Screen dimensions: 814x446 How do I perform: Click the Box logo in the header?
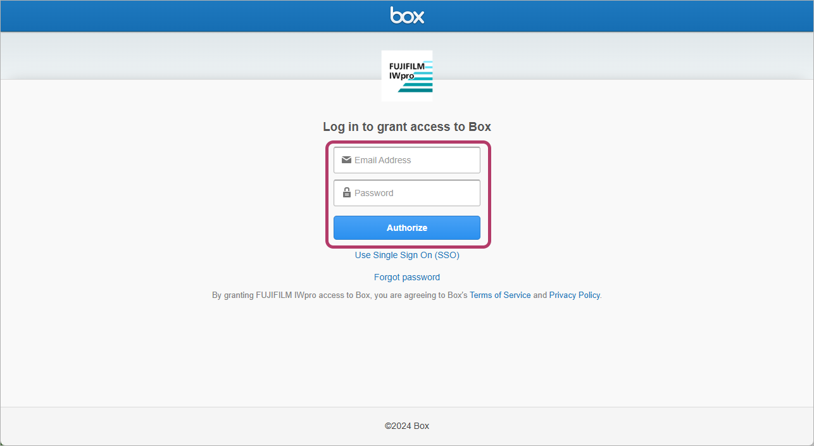(407, 15)
